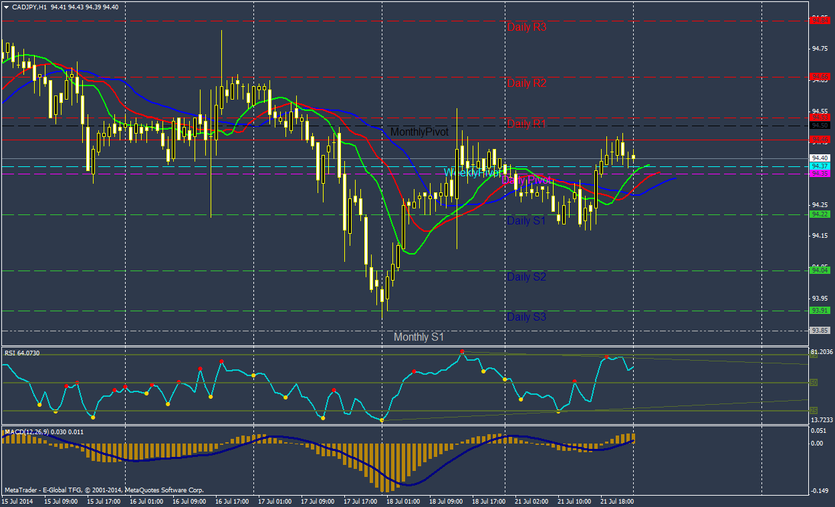
Task: Click the Daily R1 label
Action: 527,124
